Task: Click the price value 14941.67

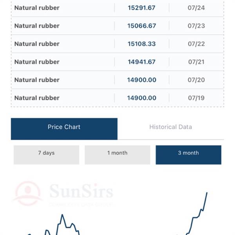Action: click(x=142, y=62)
